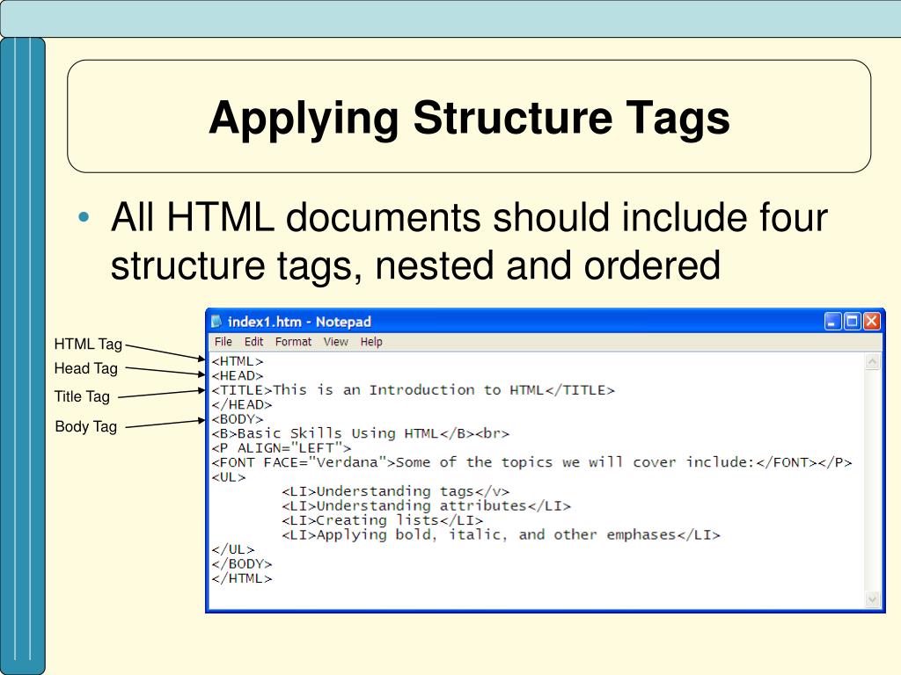Click the <P ALIGN="LEFT"> line
901x675 pixels.
tap(282, 447)
